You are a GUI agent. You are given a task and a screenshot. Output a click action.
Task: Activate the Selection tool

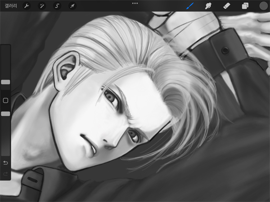[x=57, y=6]
